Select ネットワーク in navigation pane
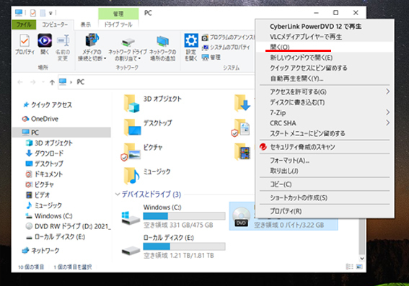The image size is (409, 286). pos(40,251)
